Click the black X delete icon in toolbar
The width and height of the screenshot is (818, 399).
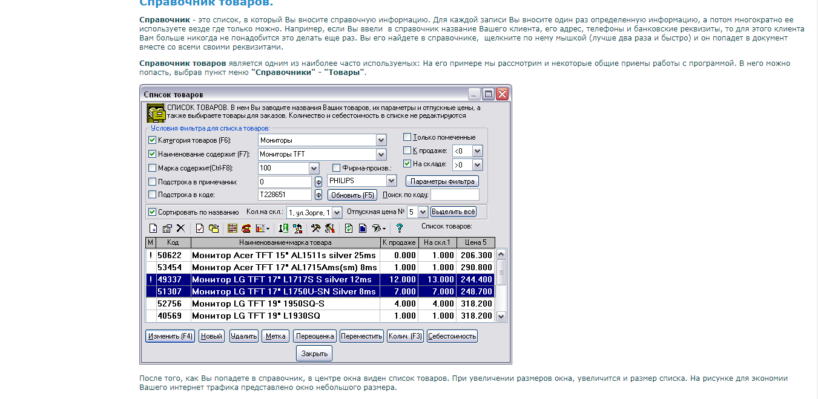(180, 229)
